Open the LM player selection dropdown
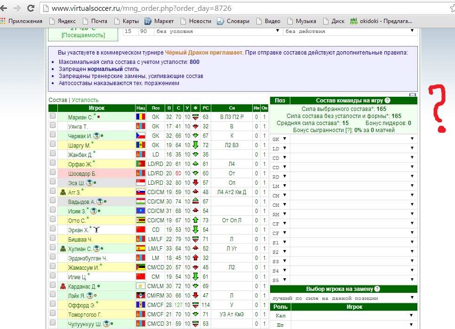Viewport: 455px width, 329px height. (x=353, y=186)
